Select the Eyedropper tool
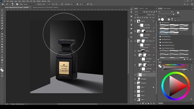Viewport: 194px width, 109px height. (2, 26)
